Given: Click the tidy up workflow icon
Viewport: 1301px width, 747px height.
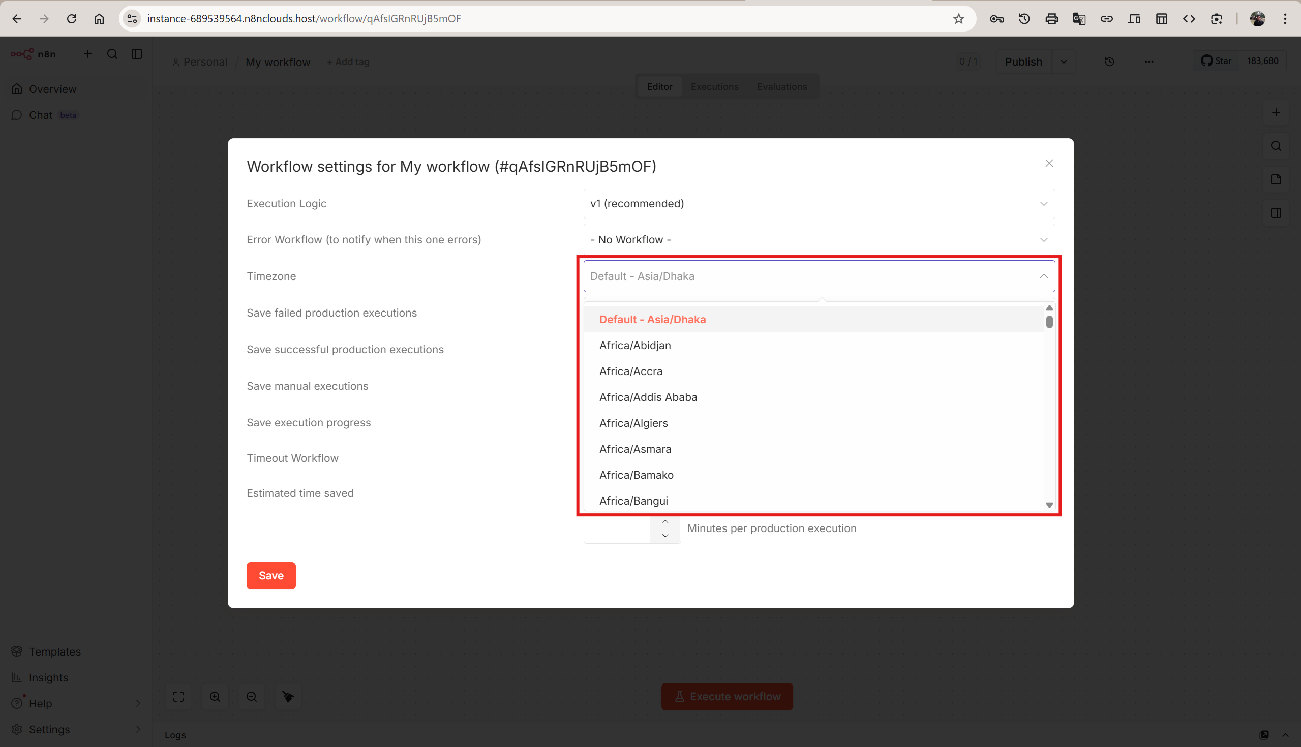Looking at the screenshot, I should (288, 696).
